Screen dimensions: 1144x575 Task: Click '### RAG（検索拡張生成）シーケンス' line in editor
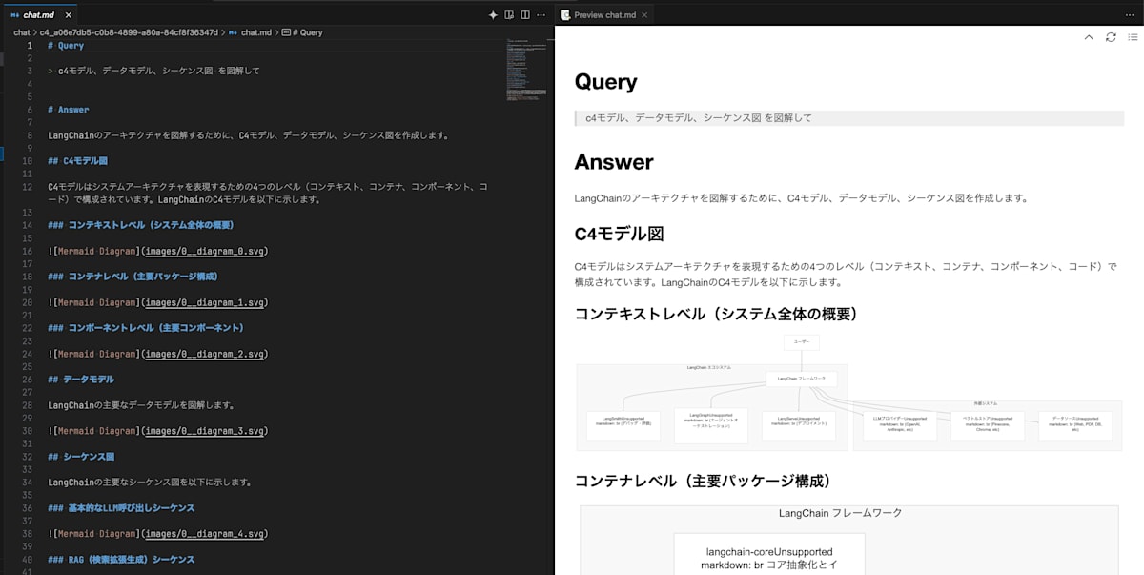(121, 560)
